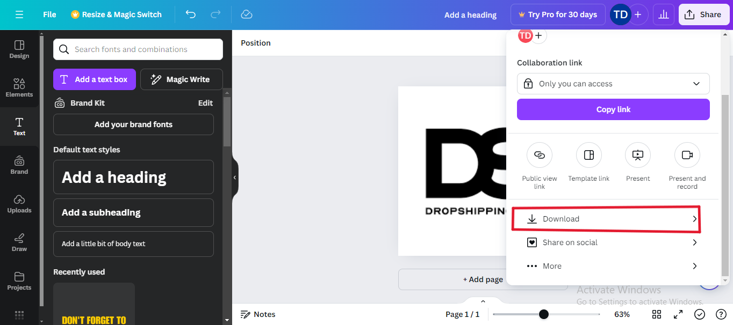Insert the Add a heading text style

[133, 177]
